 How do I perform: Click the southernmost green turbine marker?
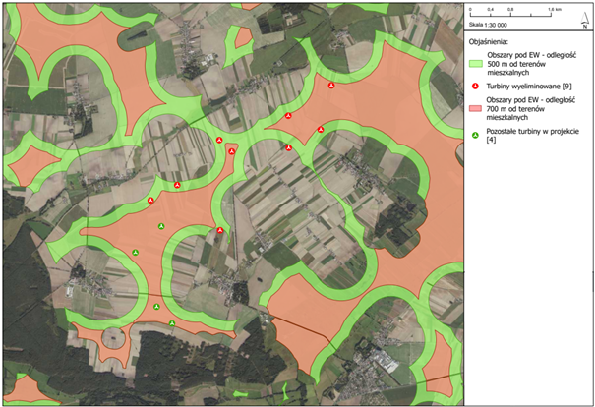[x=172, y=323]
